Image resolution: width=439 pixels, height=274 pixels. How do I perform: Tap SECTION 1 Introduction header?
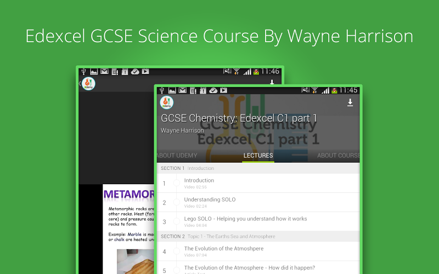coord(258,168)
